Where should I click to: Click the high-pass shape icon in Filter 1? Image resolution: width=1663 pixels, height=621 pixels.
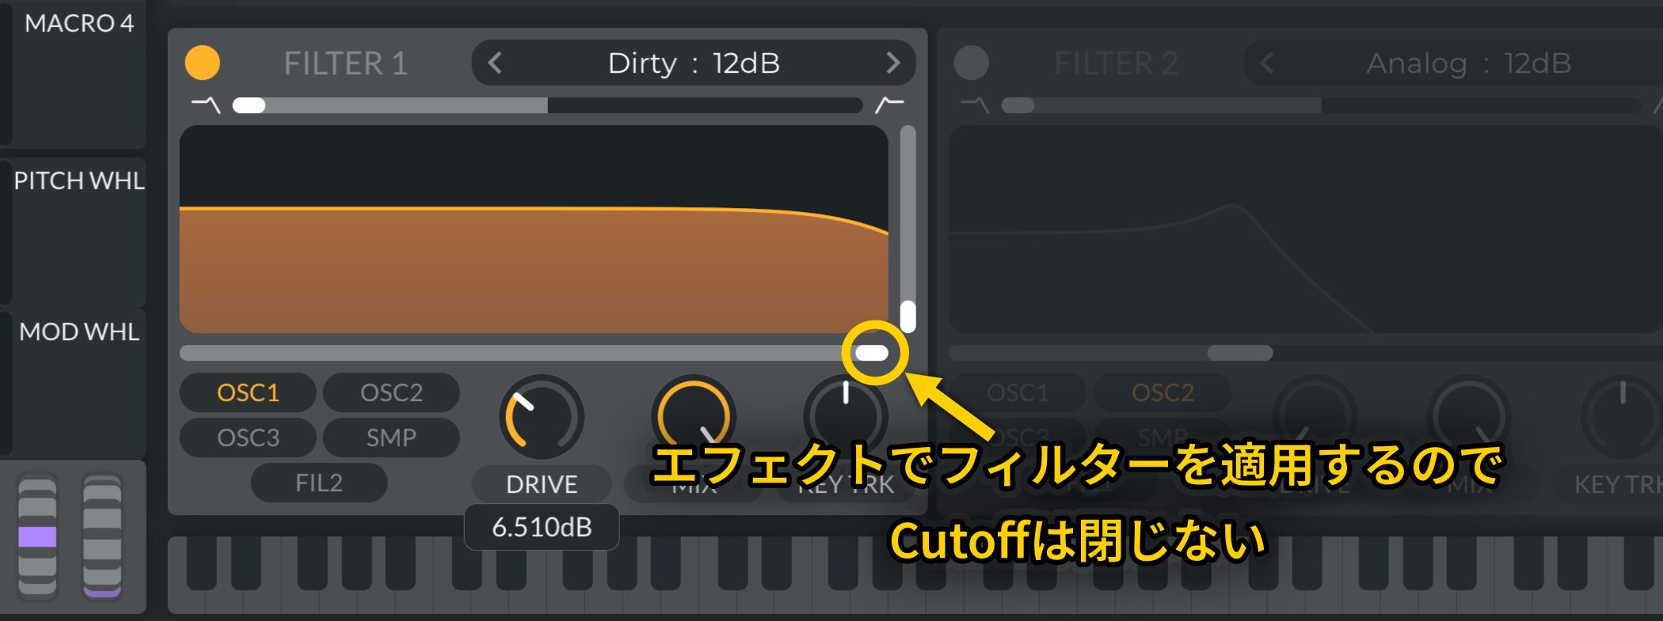pyautogui.click(x=889, y=104)
